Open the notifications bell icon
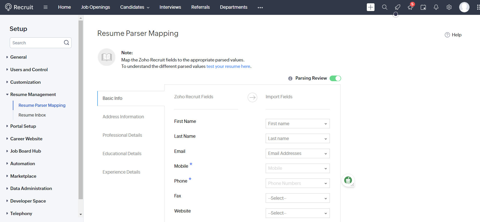The image size is (480, 222). 436,7
